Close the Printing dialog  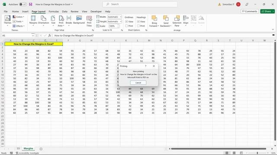[x=154, y=66]
